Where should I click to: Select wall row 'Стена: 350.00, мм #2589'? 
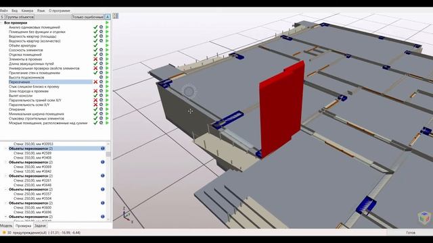(x=32, y=153)
